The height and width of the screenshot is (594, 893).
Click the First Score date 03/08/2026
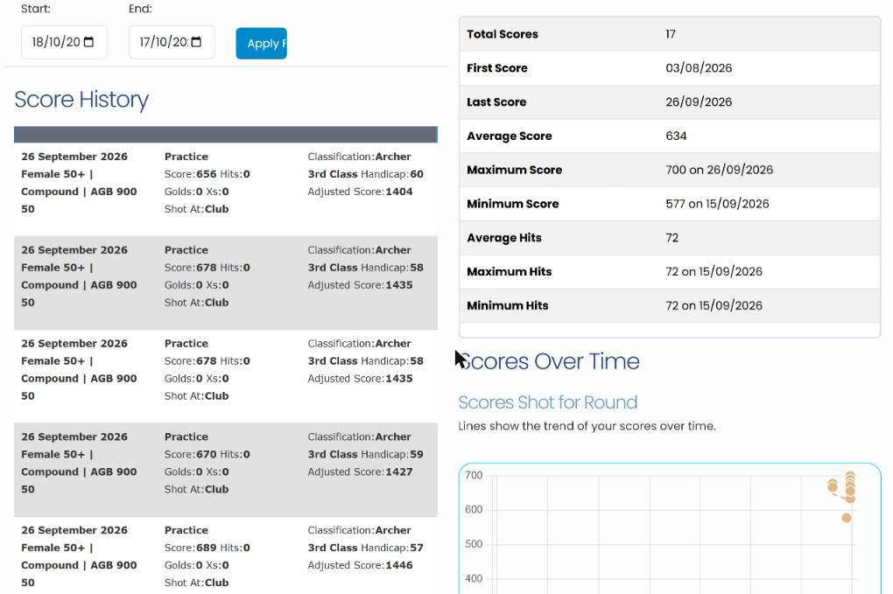[x=699, y=68]
